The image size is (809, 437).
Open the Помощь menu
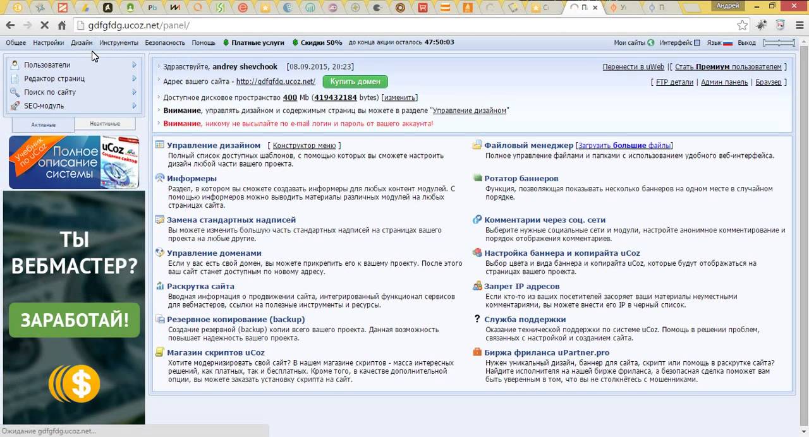point(204,43)
